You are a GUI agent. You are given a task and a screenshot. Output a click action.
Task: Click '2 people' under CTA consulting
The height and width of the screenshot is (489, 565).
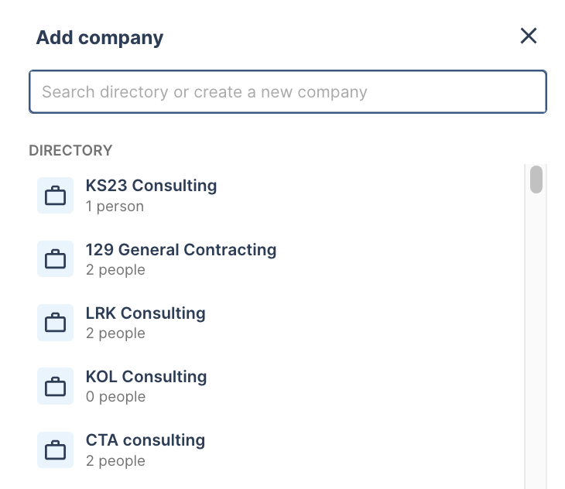click(115, 460)
